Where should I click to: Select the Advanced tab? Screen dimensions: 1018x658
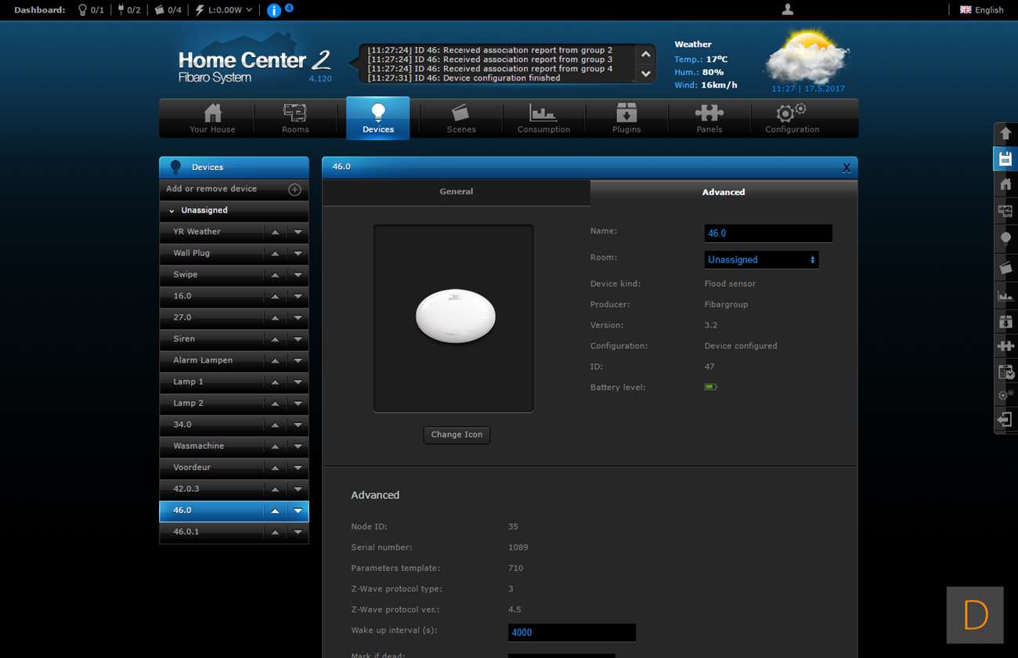tap(724, 192)
